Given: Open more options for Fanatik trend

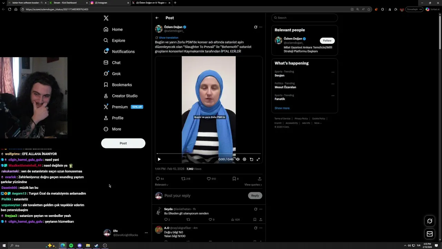Looking at the screenshot, I should [x=333, y=96].
